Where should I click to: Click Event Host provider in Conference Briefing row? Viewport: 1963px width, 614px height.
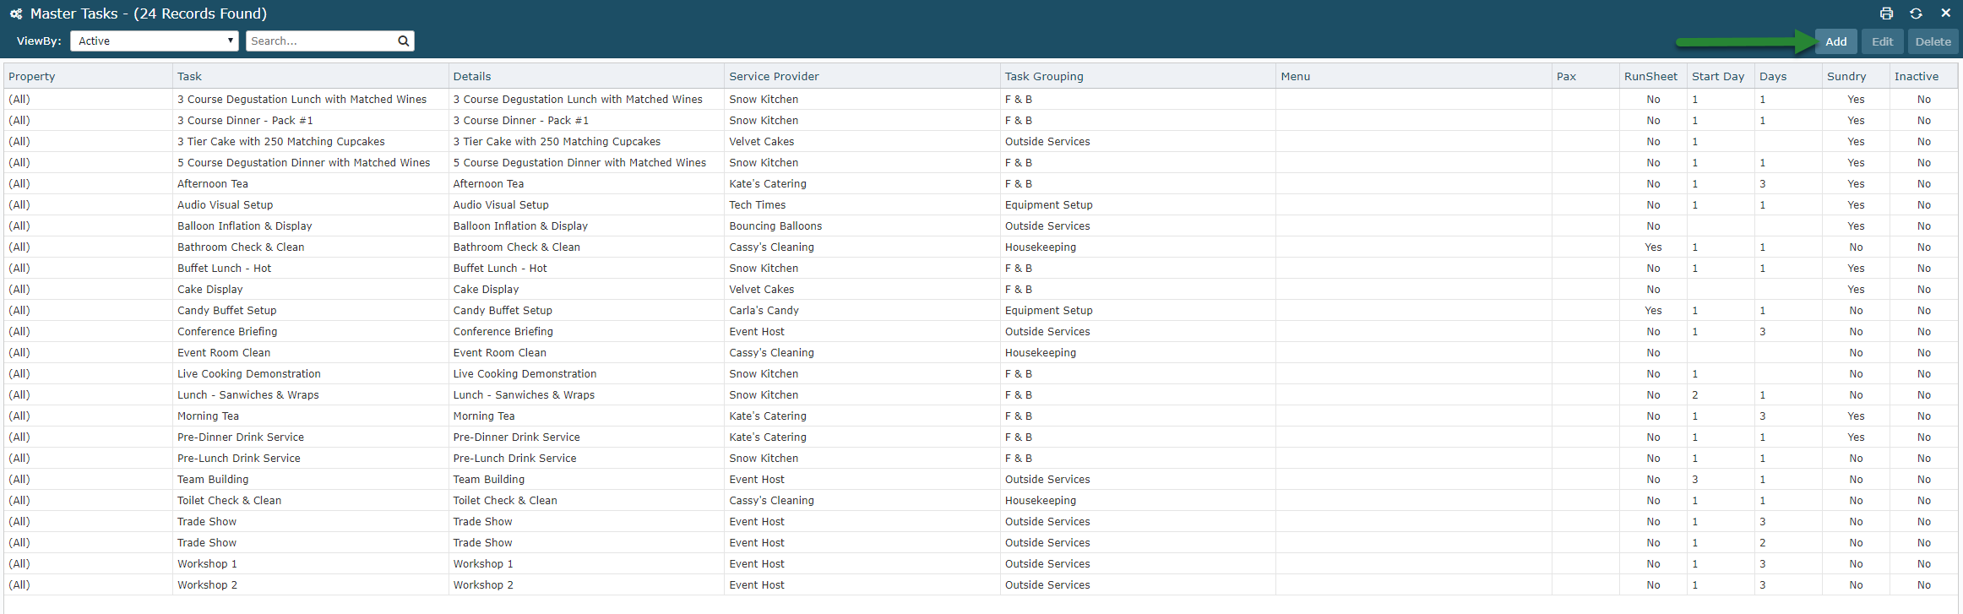pyautogui.click(x=757, y=331)
